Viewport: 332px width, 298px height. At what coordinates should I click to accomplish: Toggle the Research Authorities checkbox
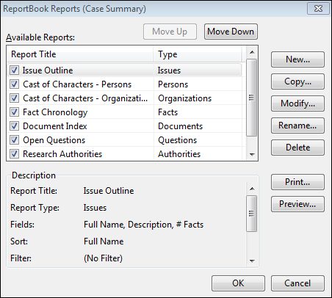pos(14,154)
